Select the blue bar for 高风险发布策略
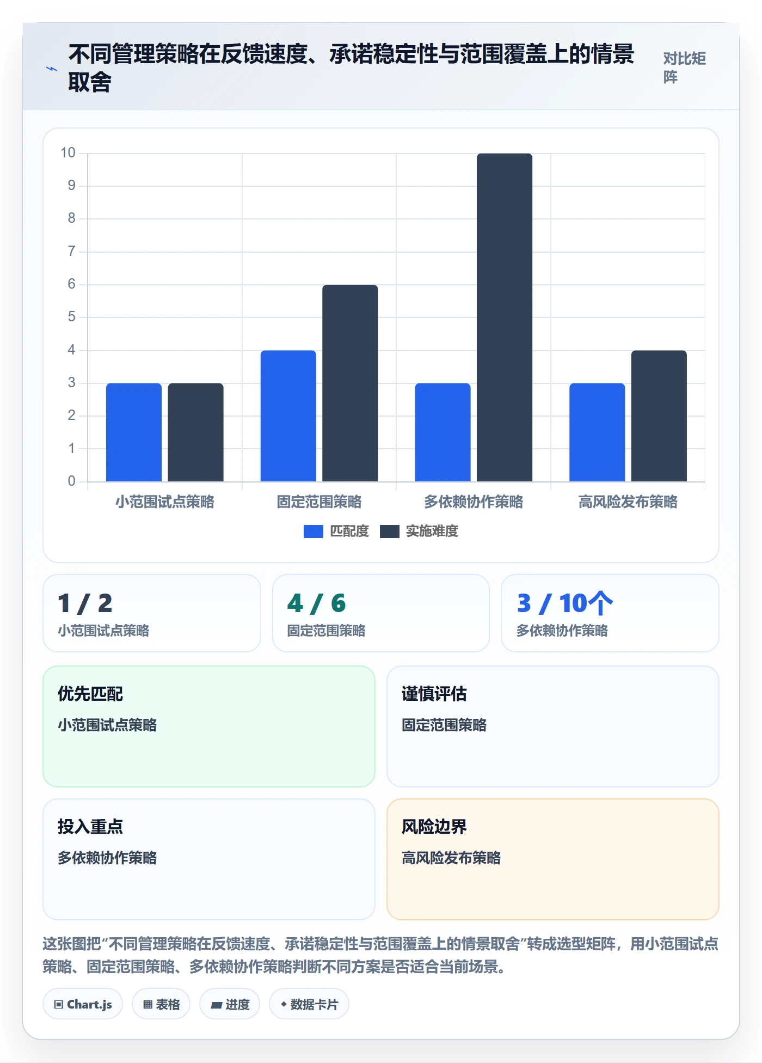This screenshot has width=762, height=1063. (597, 432)
